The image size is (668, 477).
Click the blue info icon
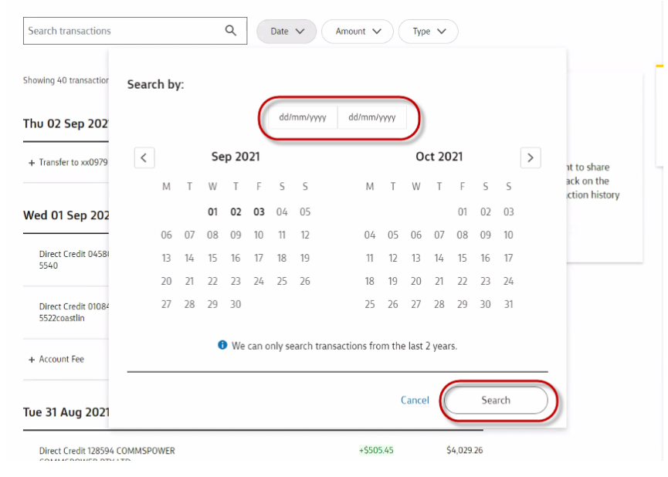pyautogui.click(x=222, y=346)
